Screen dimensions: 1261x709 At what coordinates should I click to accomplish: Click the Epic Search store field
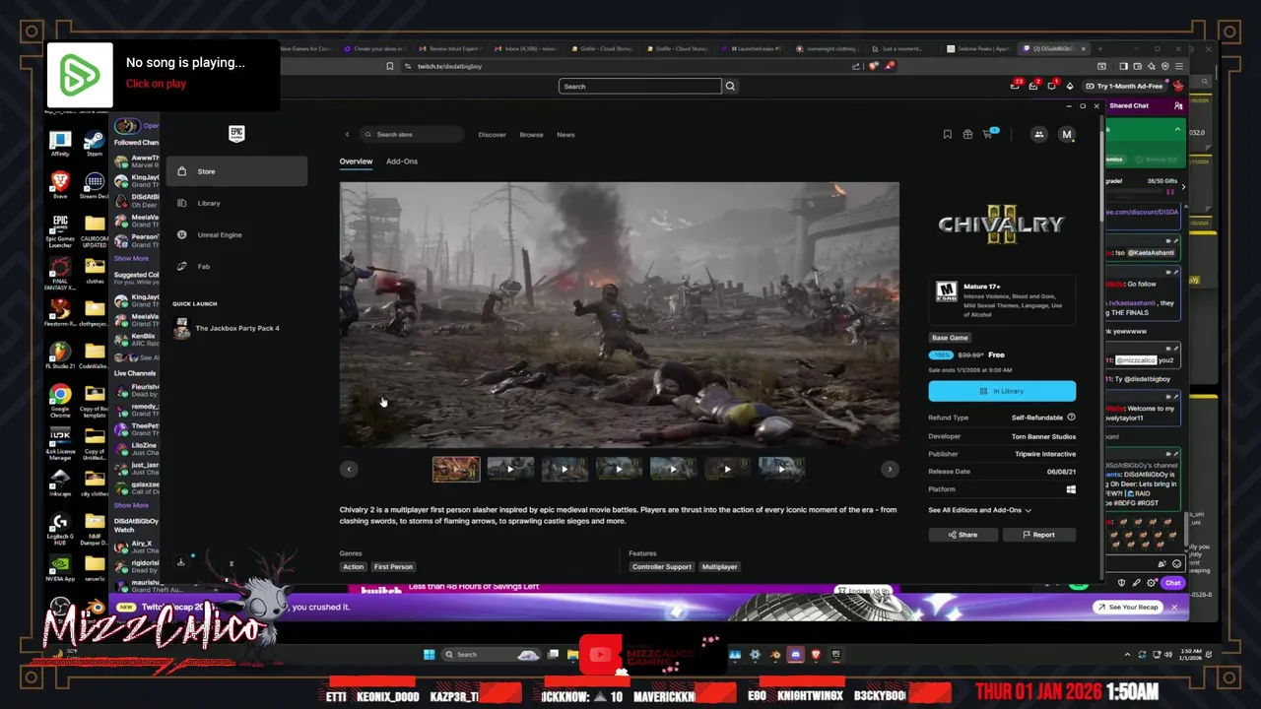pos(411,135)
